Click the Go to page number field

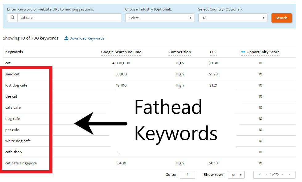(187, 175)
